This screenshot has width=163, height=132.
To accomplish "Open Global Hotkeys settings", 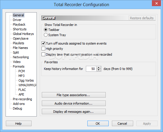I will pyautogui.click(x=23, y=34).
